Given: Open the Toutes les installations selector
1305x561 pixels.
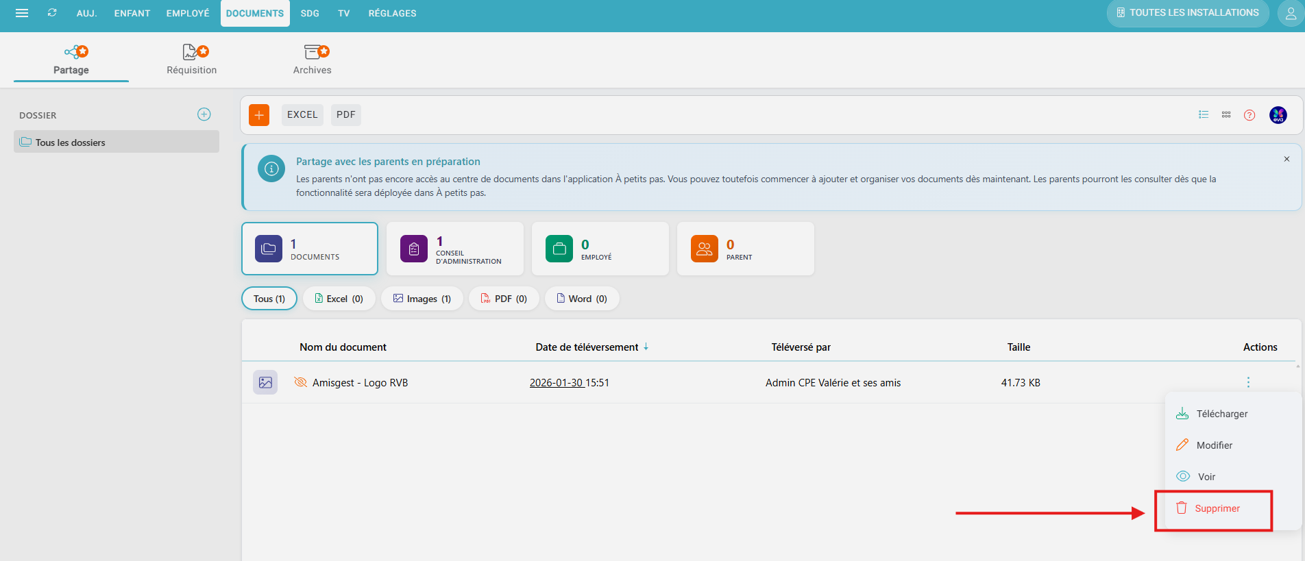Looking at the screenshot, I should pyautogui.click(x=1187, y=13).
